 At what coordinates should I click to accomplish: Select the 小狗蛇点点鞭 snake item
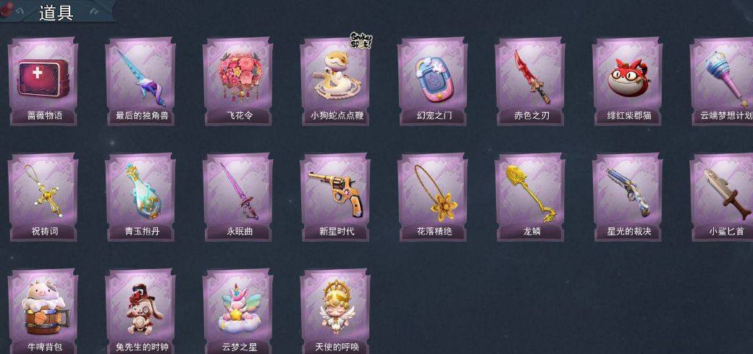tap(335, 82)
